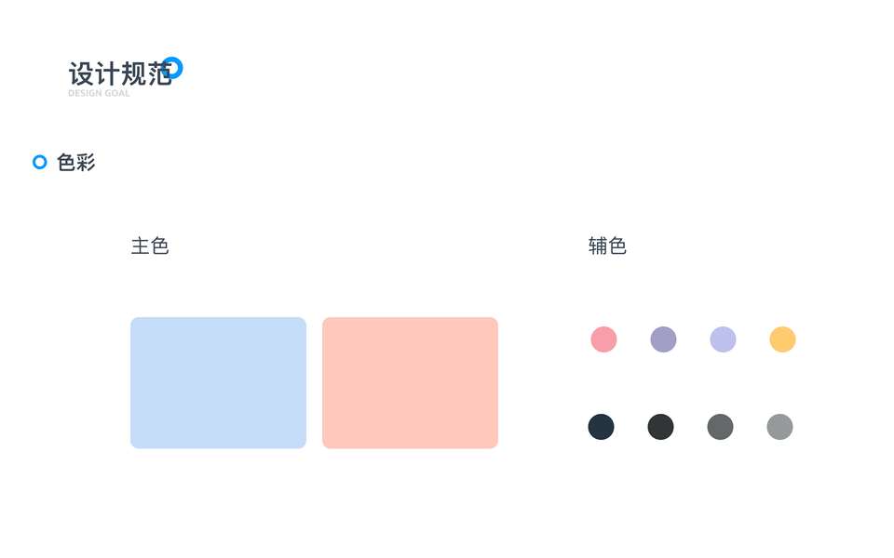Click the large light blue primary color block

coord(218,382)
